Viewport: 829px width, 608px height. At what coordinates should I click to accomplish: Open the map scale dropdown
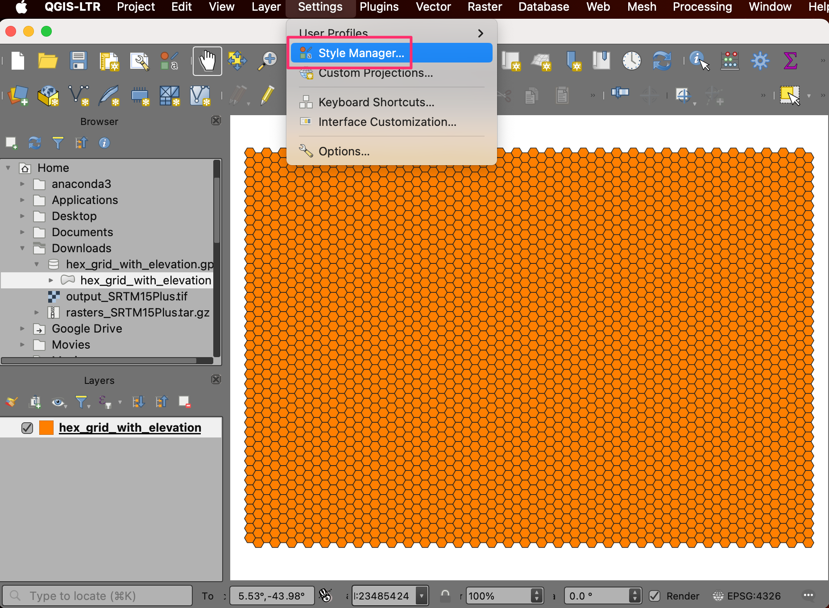(x=421, y=596)
